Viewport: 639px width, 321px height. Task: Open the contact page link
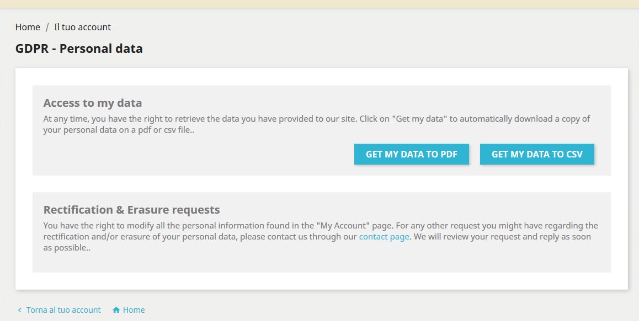coord(384,237)
